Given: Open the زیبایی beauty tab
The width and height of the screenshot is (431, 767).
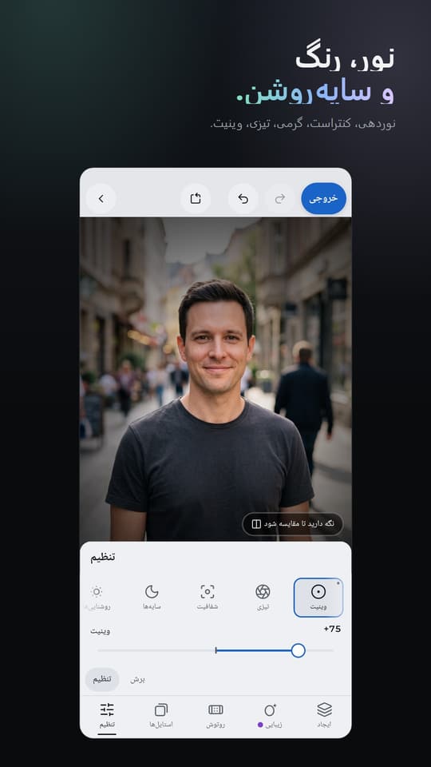Looking at the screenshot, I should pyautogui.click(x=270, y=716).
